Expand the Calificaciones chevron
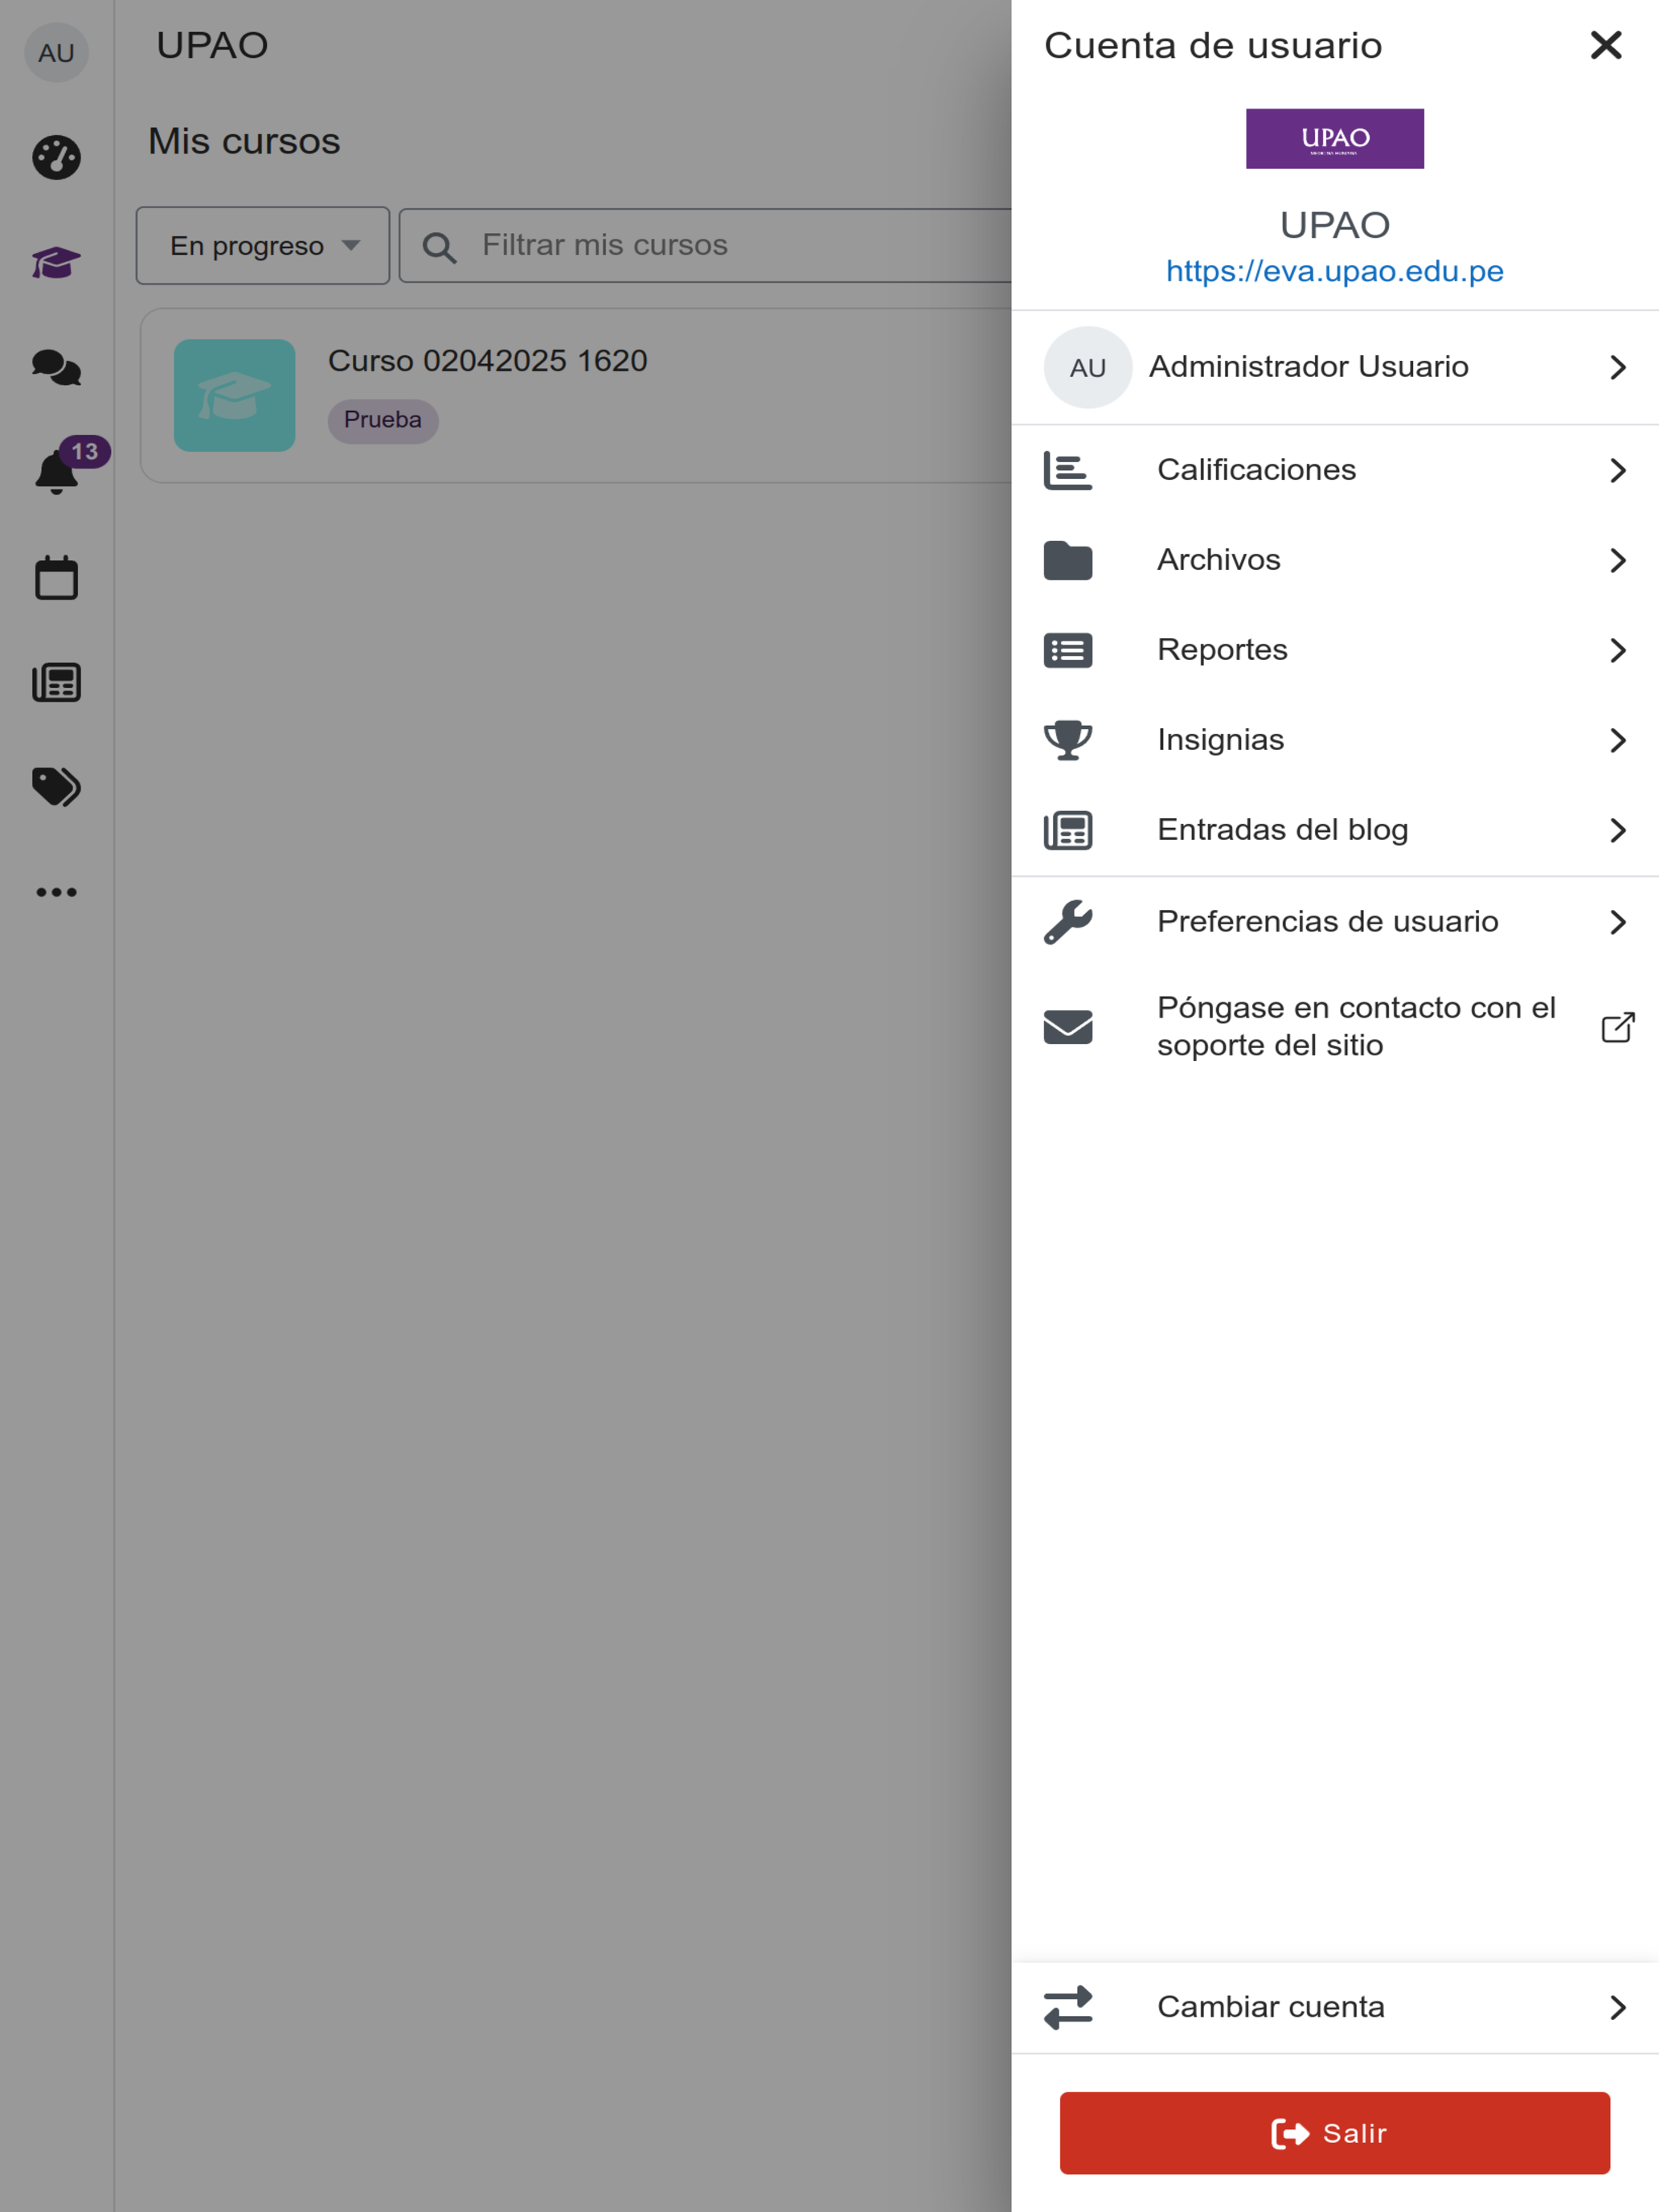The width and height of the screenshot is (1659, 2212). point(1618,470)
